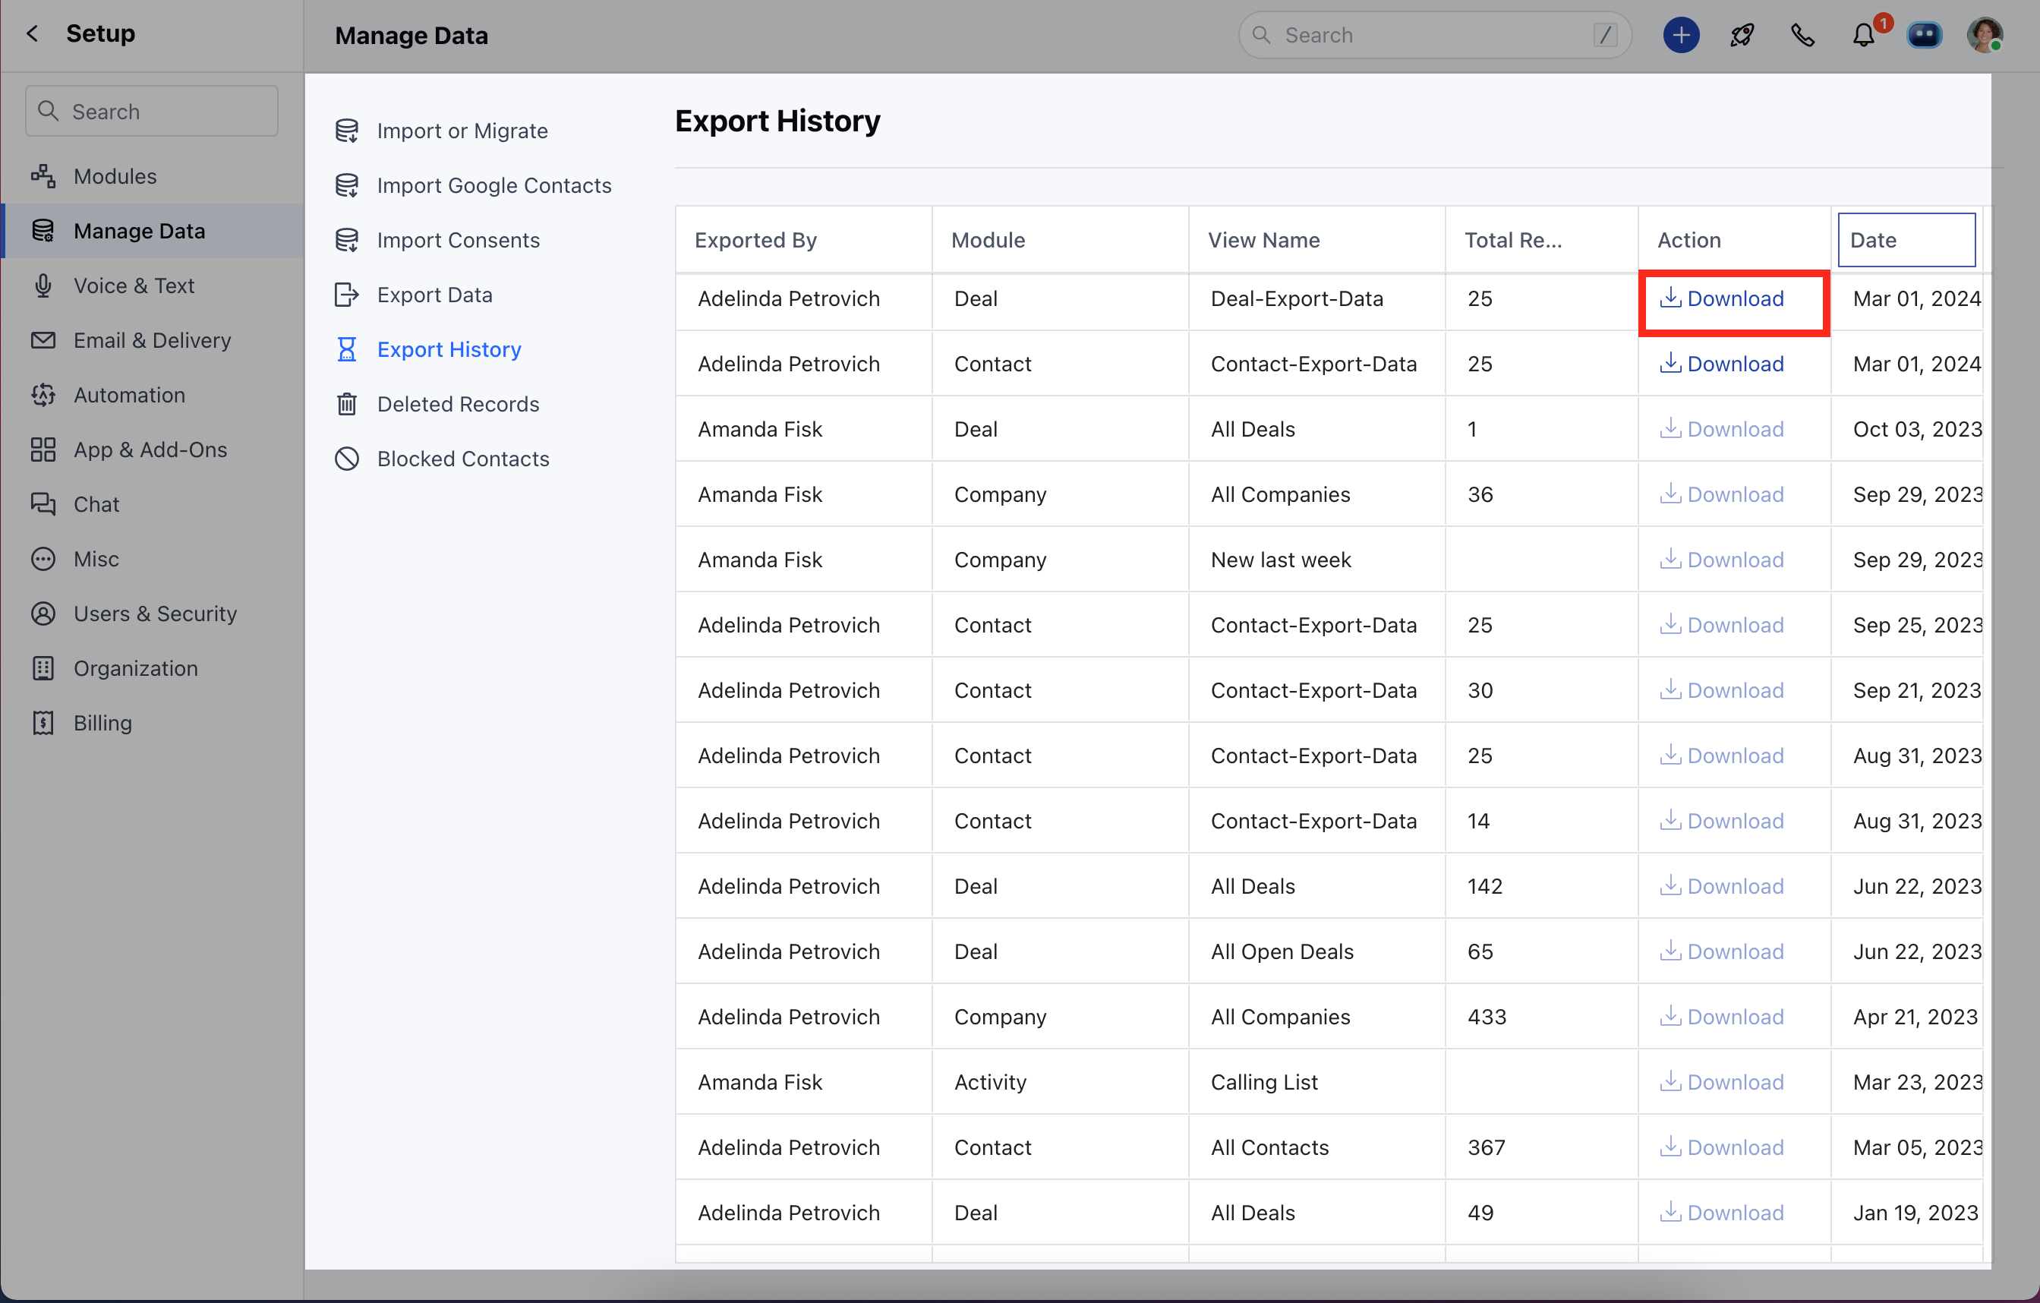Image resolution: width=2040 pixels, height=1303 pixels.
Task: Open the notifications bell showing 1 alert
Action: 1862,35
